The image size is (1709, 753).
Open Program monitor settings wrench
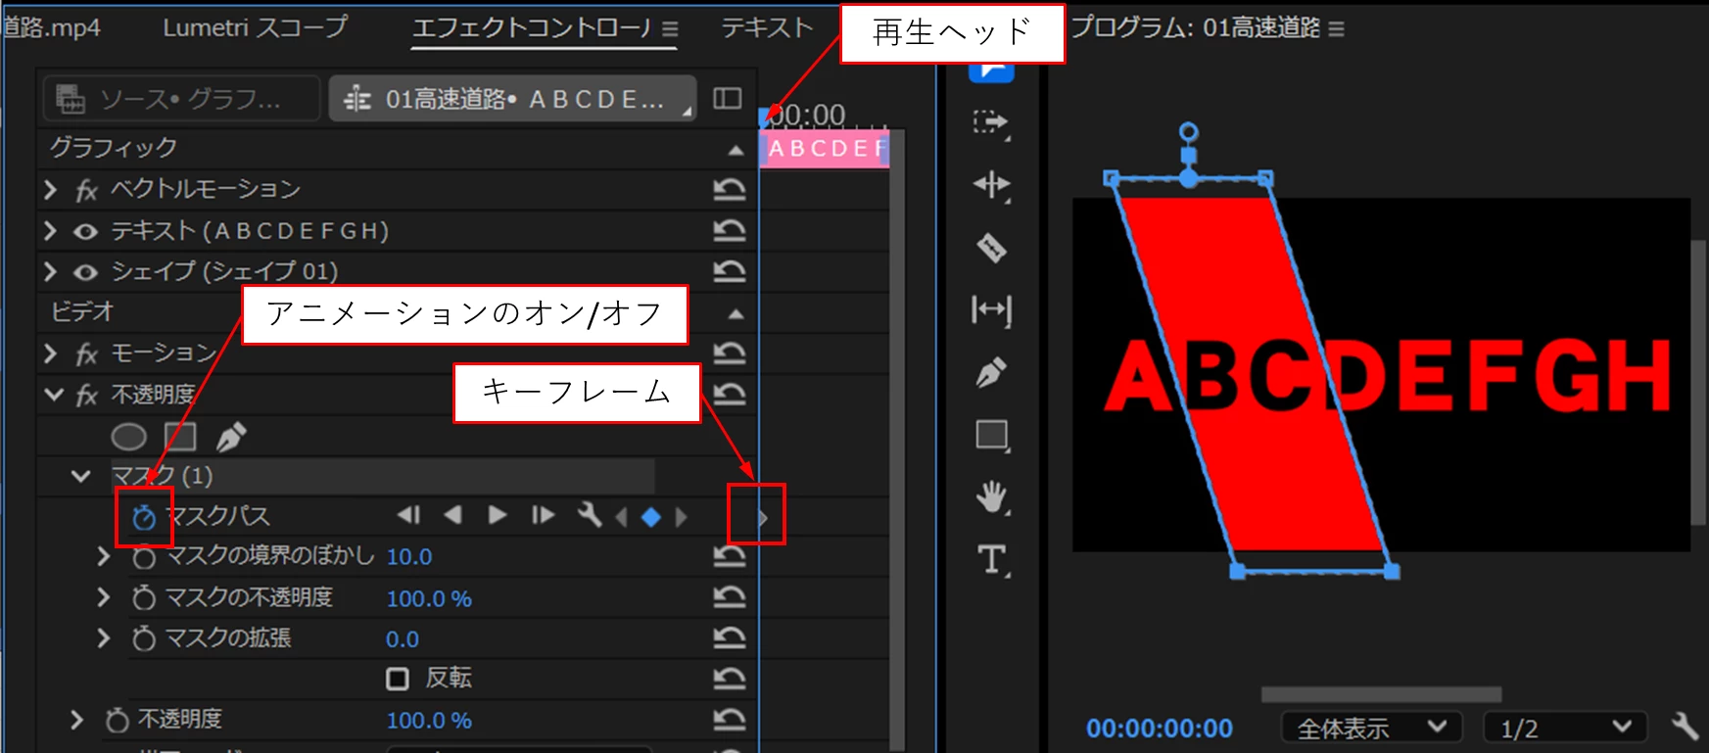pyautogui.click(x=1685, y=727)
